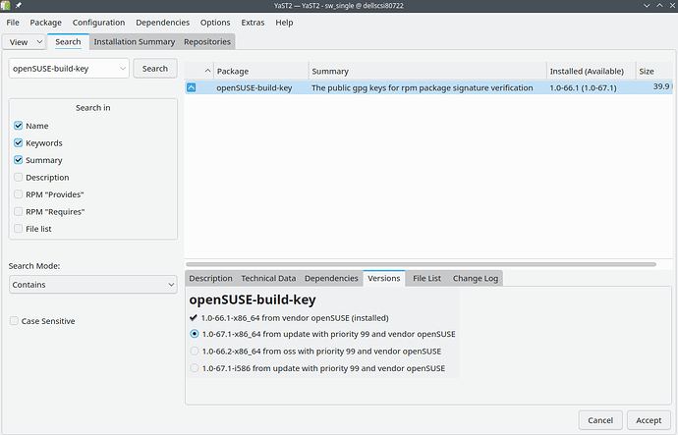
Task: Show the Technical Data tab
Action: click(x=268, y=278)
